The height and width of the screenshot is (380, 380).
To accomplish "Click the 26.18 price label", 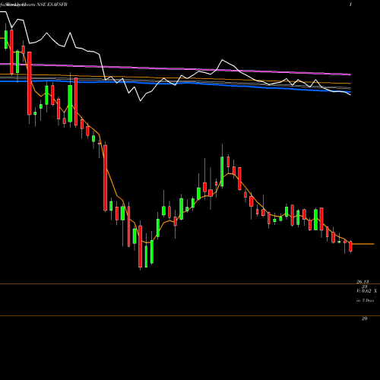I will coord(363,281).
